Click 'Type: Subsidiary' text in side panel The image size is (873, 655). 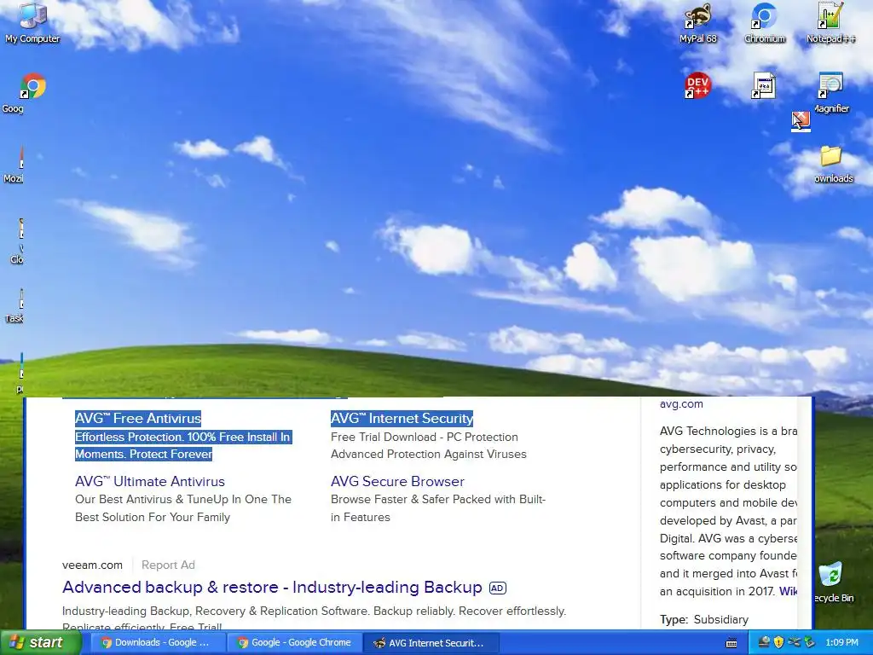coord(704,619)
